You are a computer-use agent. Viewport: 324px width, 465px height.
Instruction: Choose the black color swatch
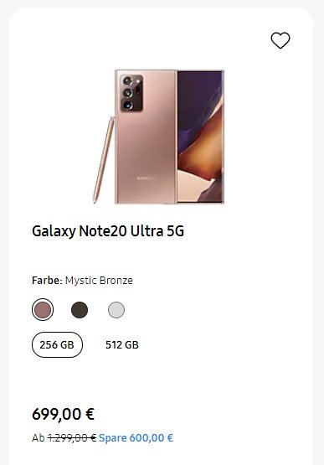click(x=80, y=310)
